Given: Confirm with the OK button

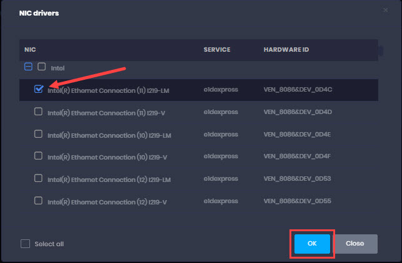Looking at the screenshot, I should (311, 244).
